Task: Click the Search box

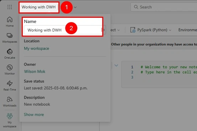Action: [x=164, y=7]
